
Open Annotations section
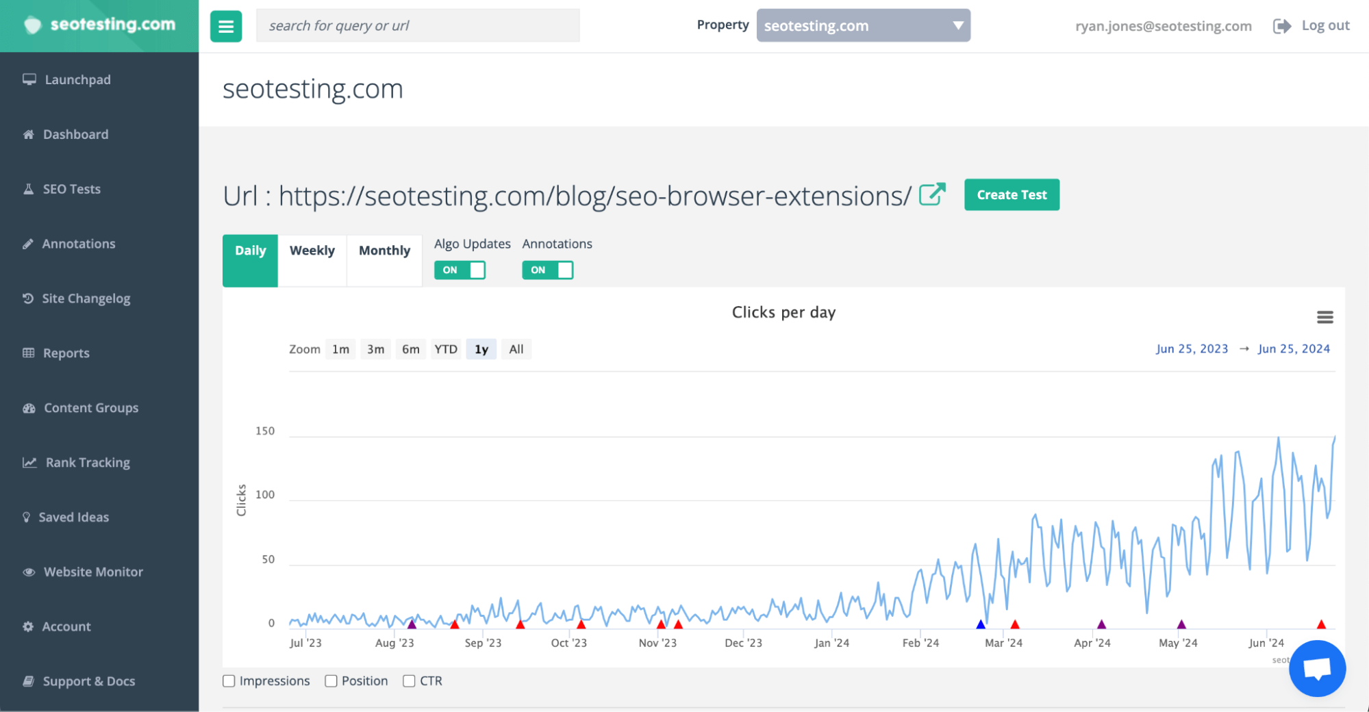pos(79,244)
